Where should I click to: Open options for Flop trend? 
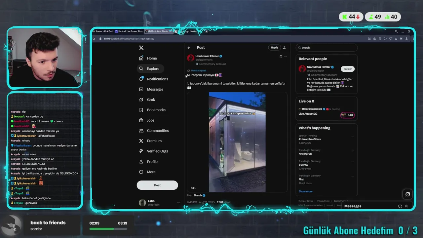[353, 176]
